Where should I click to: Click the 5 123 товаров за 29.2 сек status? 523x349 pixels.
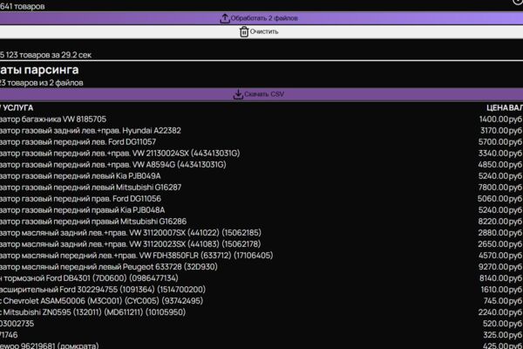(45, 55)
